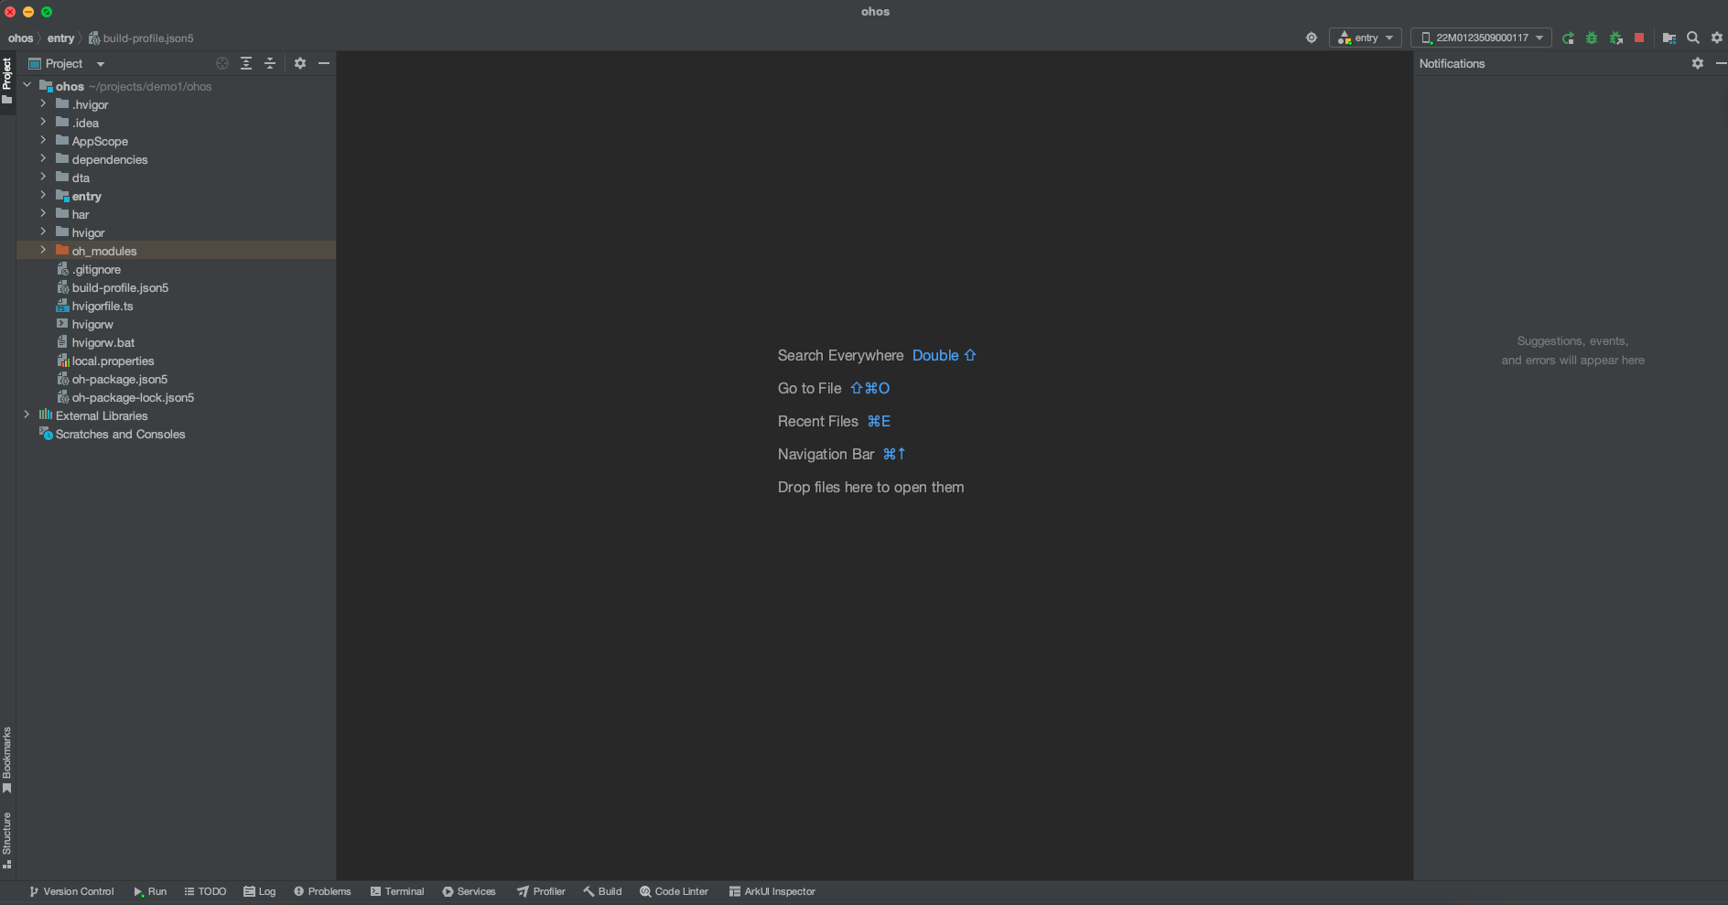
Task: Open the entry run configuration dropdown
Action: coord(1366,38)
